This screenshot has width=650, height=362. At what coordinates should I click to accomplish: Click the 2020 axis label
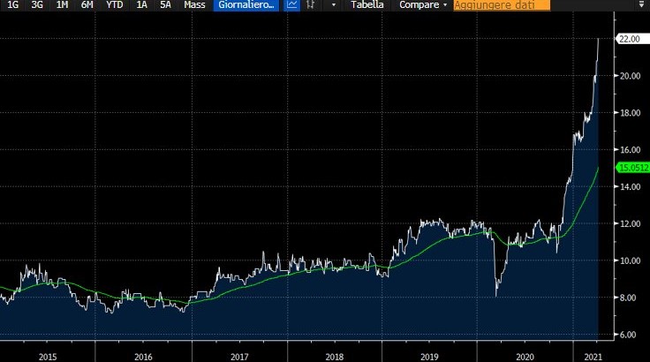(525, 357)
